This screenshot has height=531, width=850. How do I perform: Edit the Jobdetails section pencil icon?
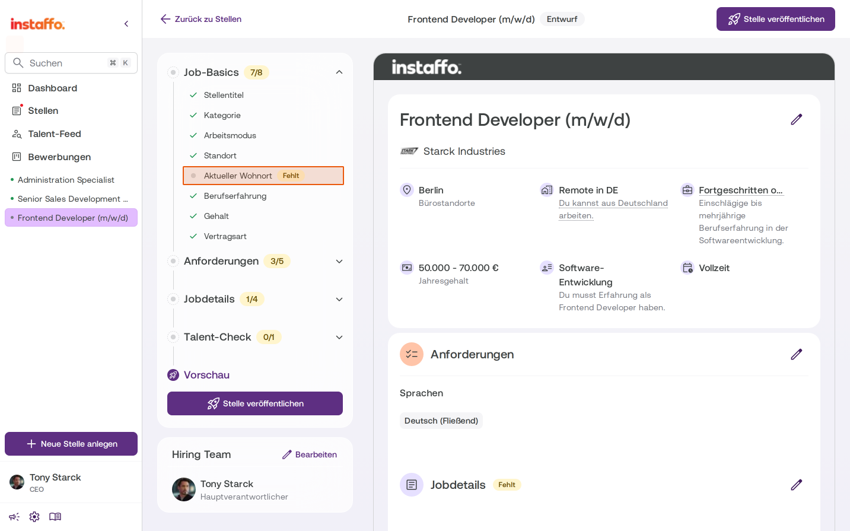[797, 485]
